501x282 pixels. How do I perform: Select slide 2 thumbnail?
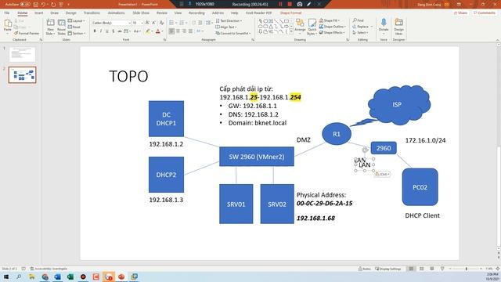coord(22,75)
